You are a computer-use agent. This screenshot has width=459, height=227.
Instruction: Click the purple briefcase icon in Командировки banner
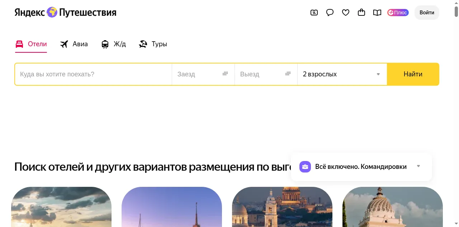305,167
